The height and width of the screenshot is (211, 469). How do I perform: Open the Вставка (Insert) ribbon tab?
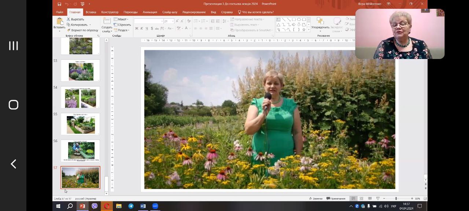click(x=91, y=12)
